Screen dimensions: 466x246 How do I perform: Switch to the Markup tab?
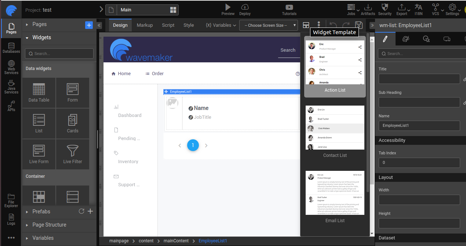tap(145, 25)
